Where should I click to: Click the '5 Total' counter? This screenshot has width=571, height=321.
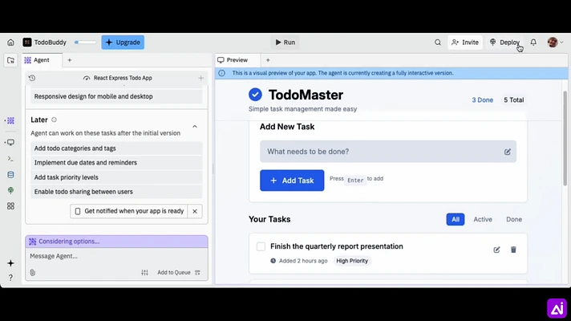(x=513, y=100)
